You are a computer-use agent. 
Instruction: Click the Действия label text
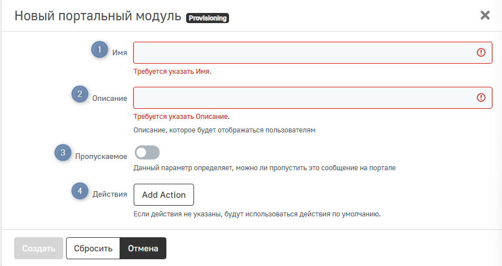click(x=109, y=194)
